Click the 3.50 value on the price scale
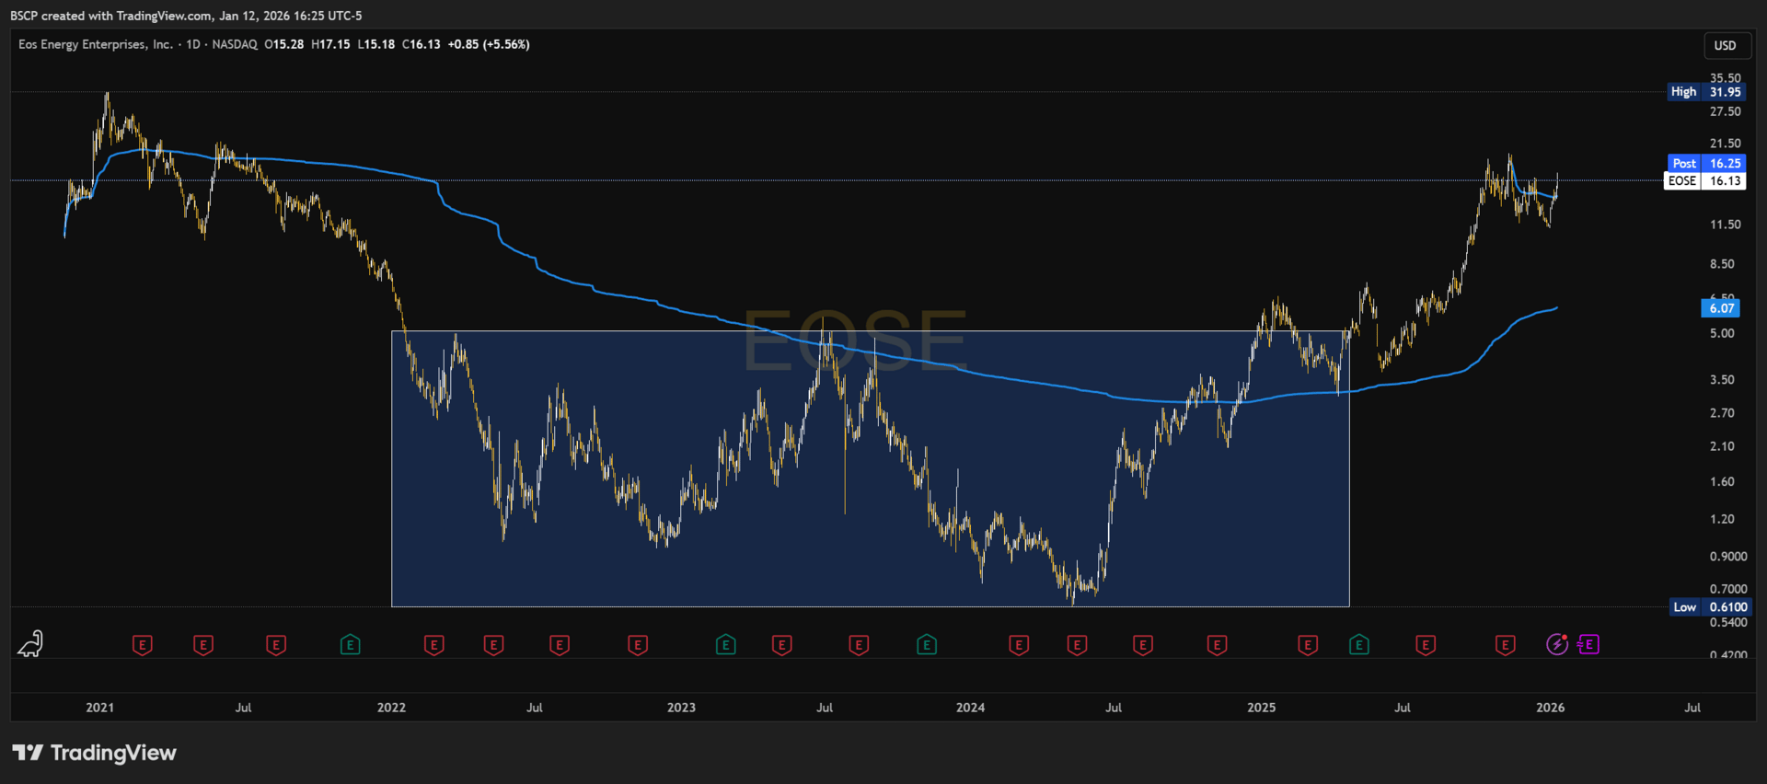The width and height of the screenshot is (1767, 784). pyautogui.click(x=1722, y=379)
